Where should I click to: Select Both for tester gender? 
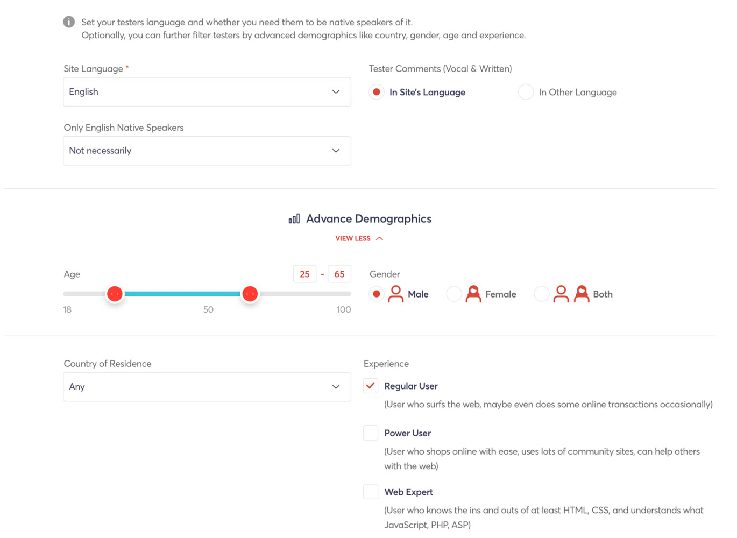tap(541, 294)
